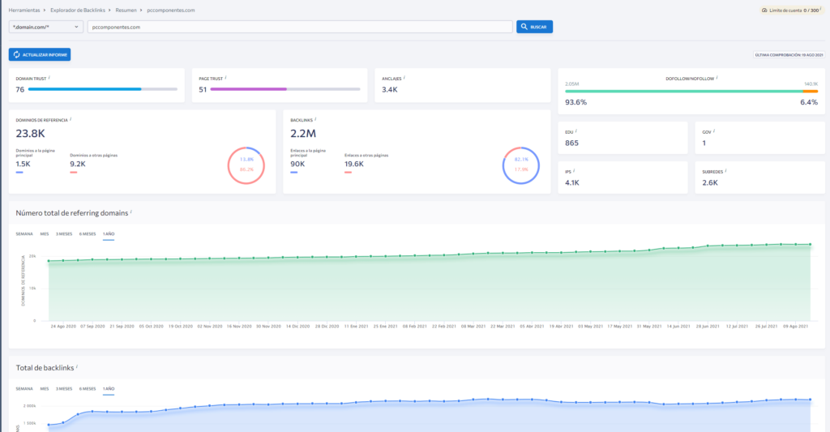The height and width of the screenshot is (432, 830).
Task: Click the backlinks donut chart
Action: pos(521,165)
